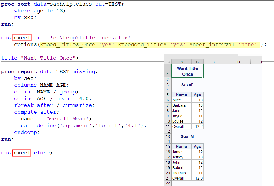Select column B header in spreadsheet
The image size is (274, 186).
(197, 62)
